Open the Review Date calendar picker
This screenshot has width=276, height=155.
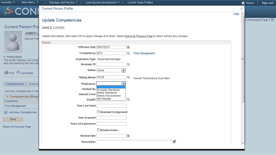129,136
